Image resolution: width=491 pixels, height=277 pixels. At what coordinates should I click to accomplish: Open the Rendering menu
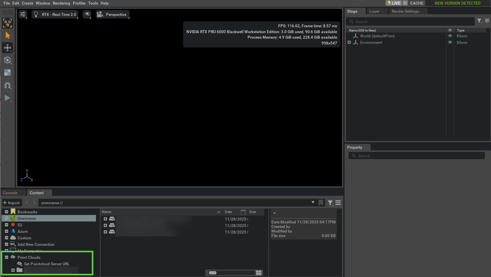tap(61, 3)
